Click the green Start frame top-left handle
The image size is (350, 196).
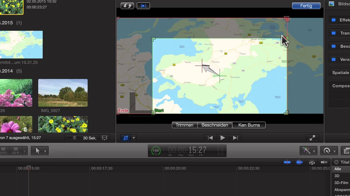point(153,39)
